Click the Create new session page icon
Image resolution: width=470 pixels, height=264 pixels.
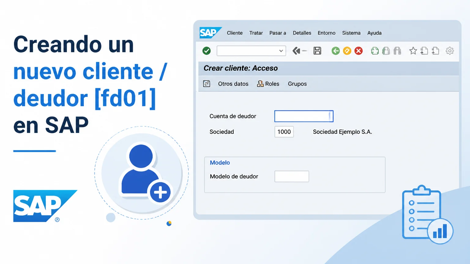[x=424, y=51]
